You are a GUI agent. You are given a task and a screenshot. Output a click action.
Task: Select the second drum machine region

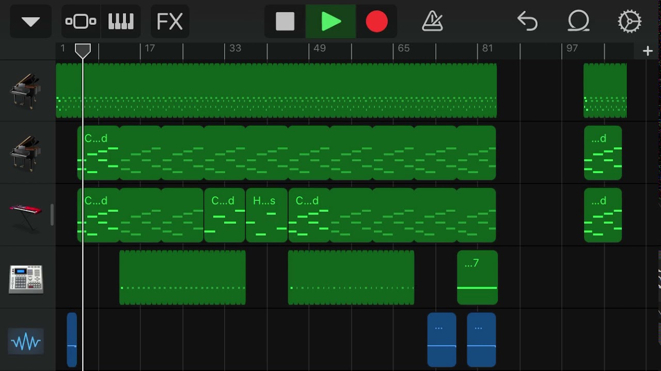[351, 278]
